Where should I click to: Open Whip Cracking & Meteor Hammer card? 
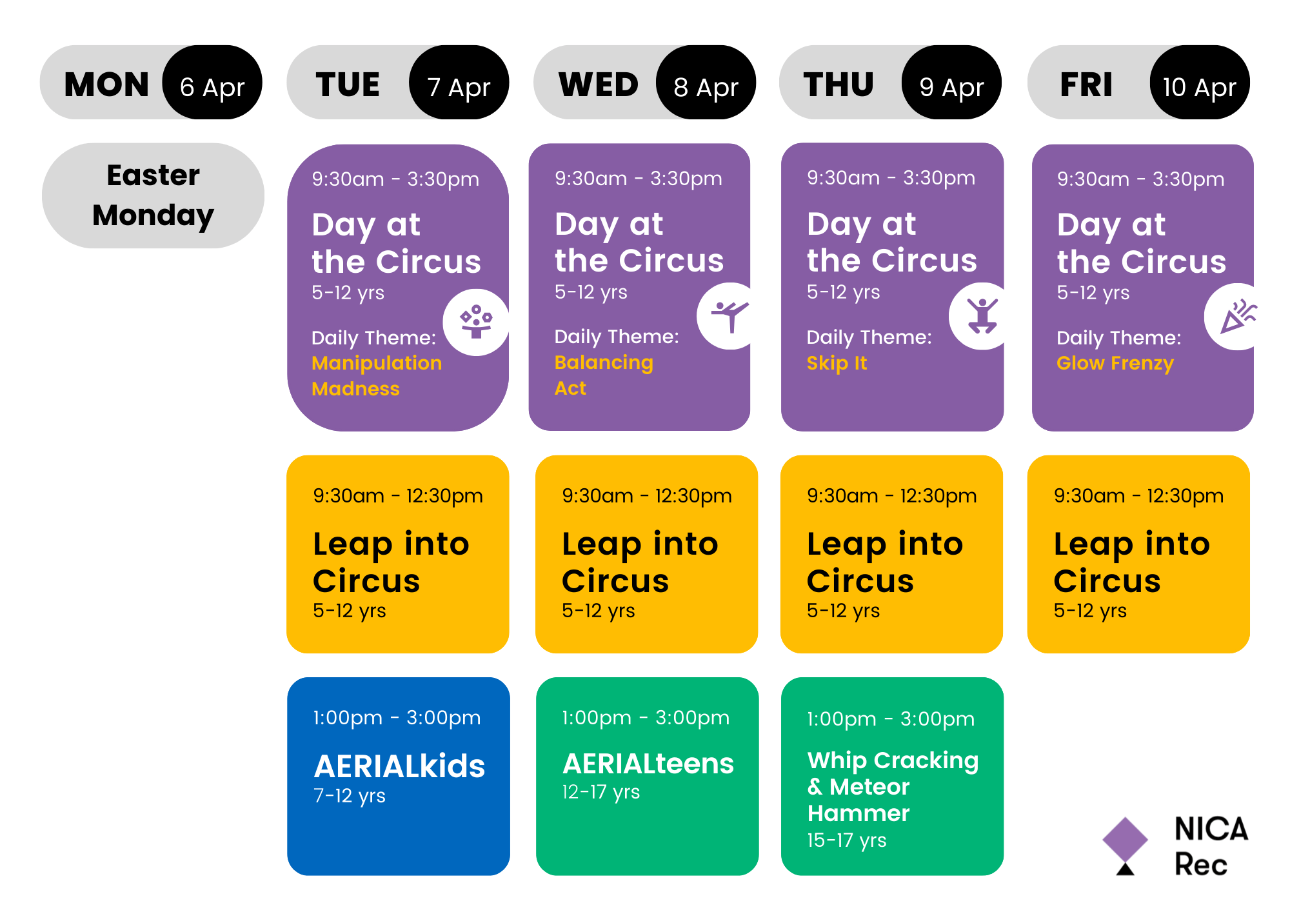coord(892,775)
